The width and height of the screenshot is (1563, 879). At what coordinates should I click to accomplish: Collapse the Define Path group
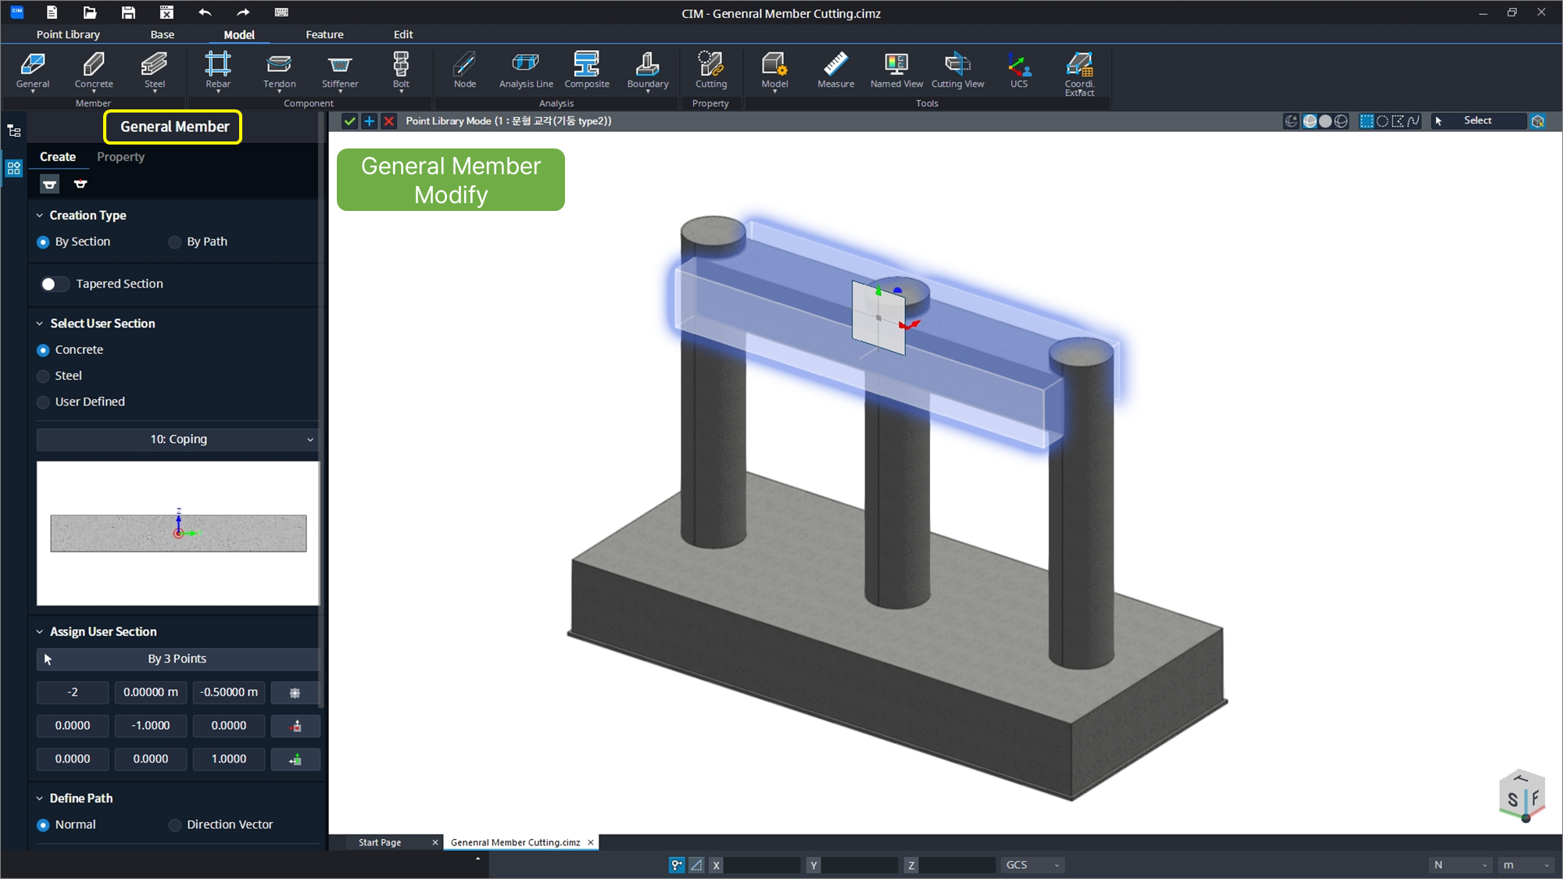pos(40,799)
